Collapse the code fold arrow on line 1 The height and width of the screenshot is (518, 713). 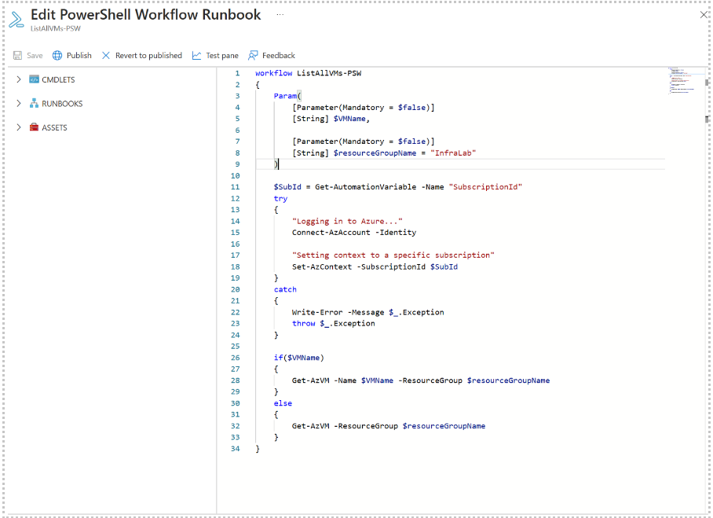coord(247,72)
